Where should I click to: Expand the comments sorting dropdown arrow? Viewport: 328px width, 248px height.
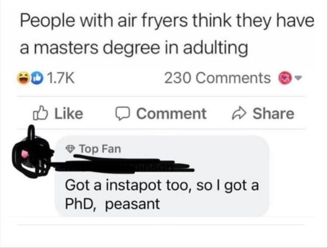pyautogui.click(x=298, y=79)
